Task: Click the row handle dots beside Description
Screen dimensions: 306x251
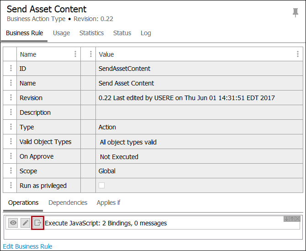Action: click(10, 112)
